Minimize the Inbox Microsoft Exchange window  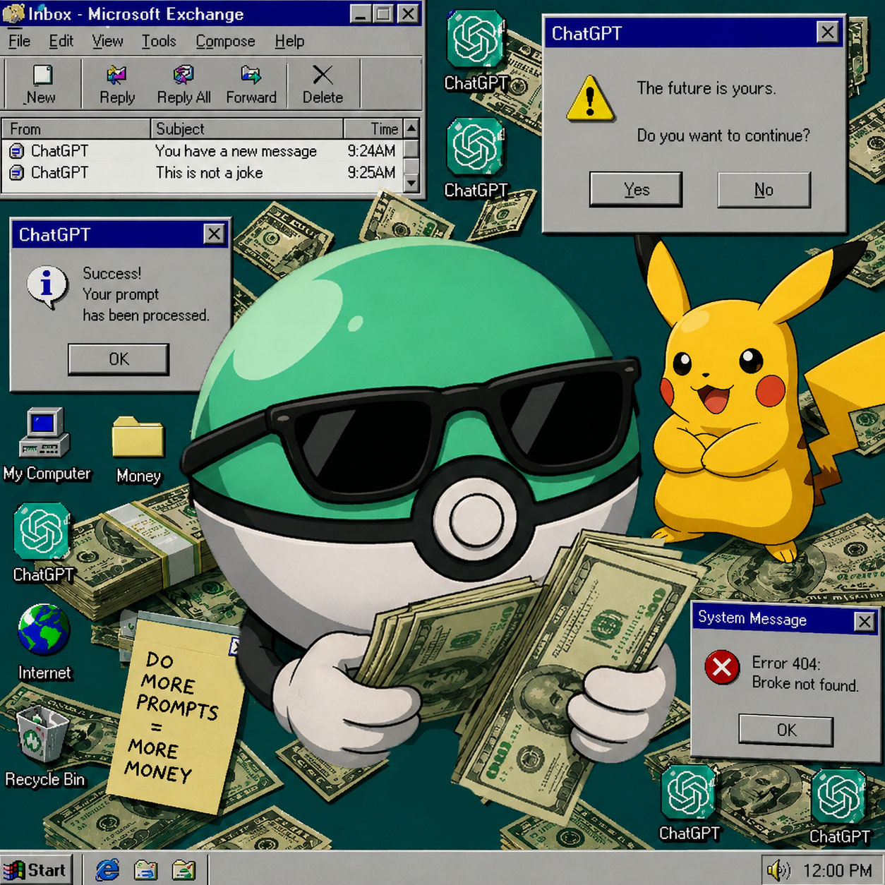pyautogui.click(x=361, y=13)
